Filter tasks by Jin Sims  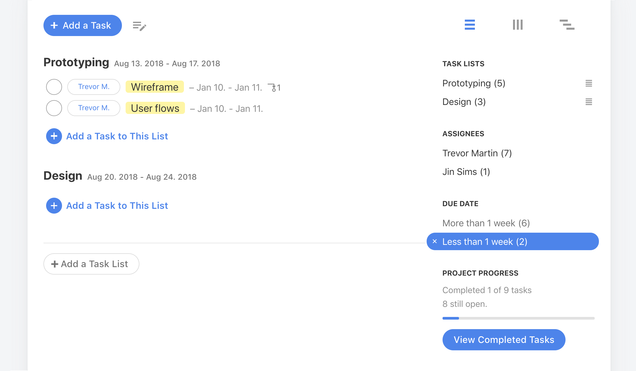(466, 172)
